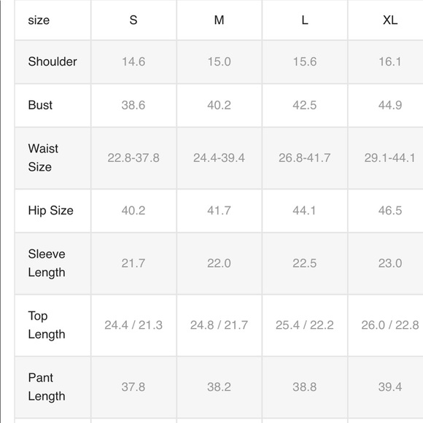This screenshot has width=423, height=423.
Task: Select the Bust row label
Action: pos(40,105)
